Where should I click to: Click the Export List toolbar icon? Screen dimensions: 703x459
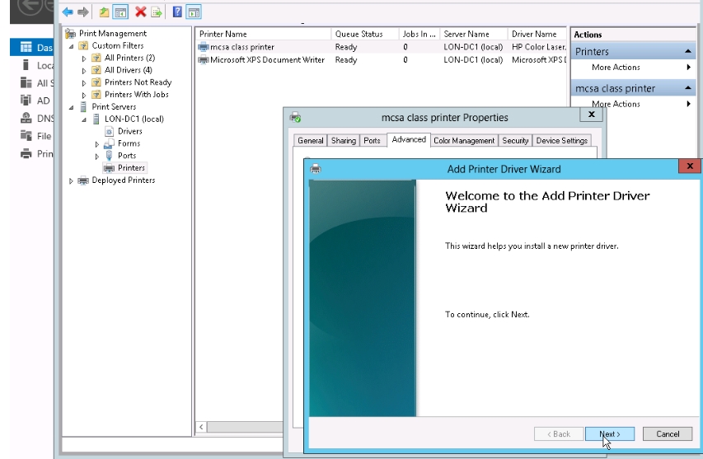point(156,12)
